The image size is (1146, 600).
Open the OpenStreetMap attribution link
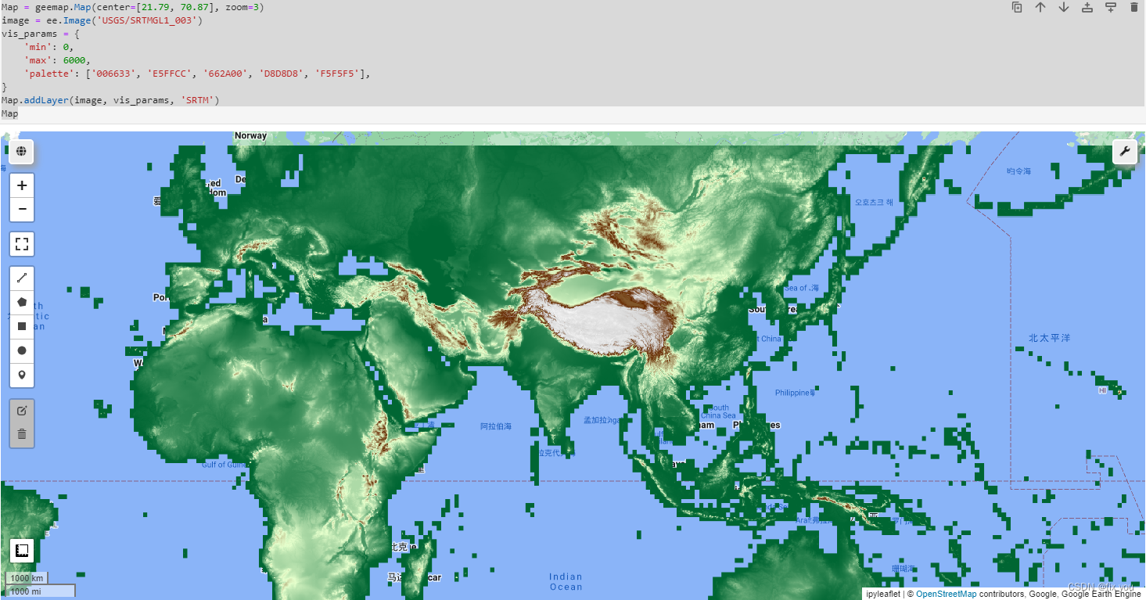tap(946, 594)
